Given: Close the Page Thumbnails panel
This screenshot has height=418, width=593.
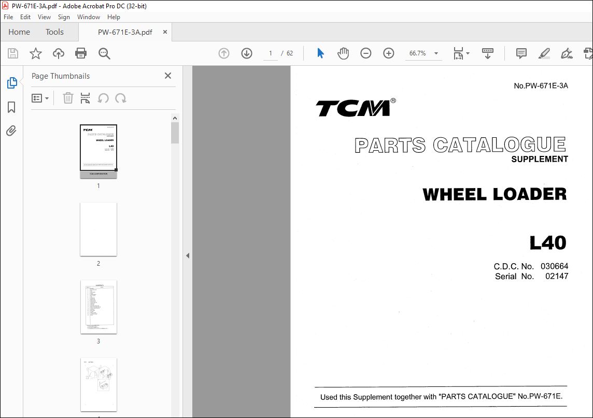Looking at the screenshot, I should 168,76.
